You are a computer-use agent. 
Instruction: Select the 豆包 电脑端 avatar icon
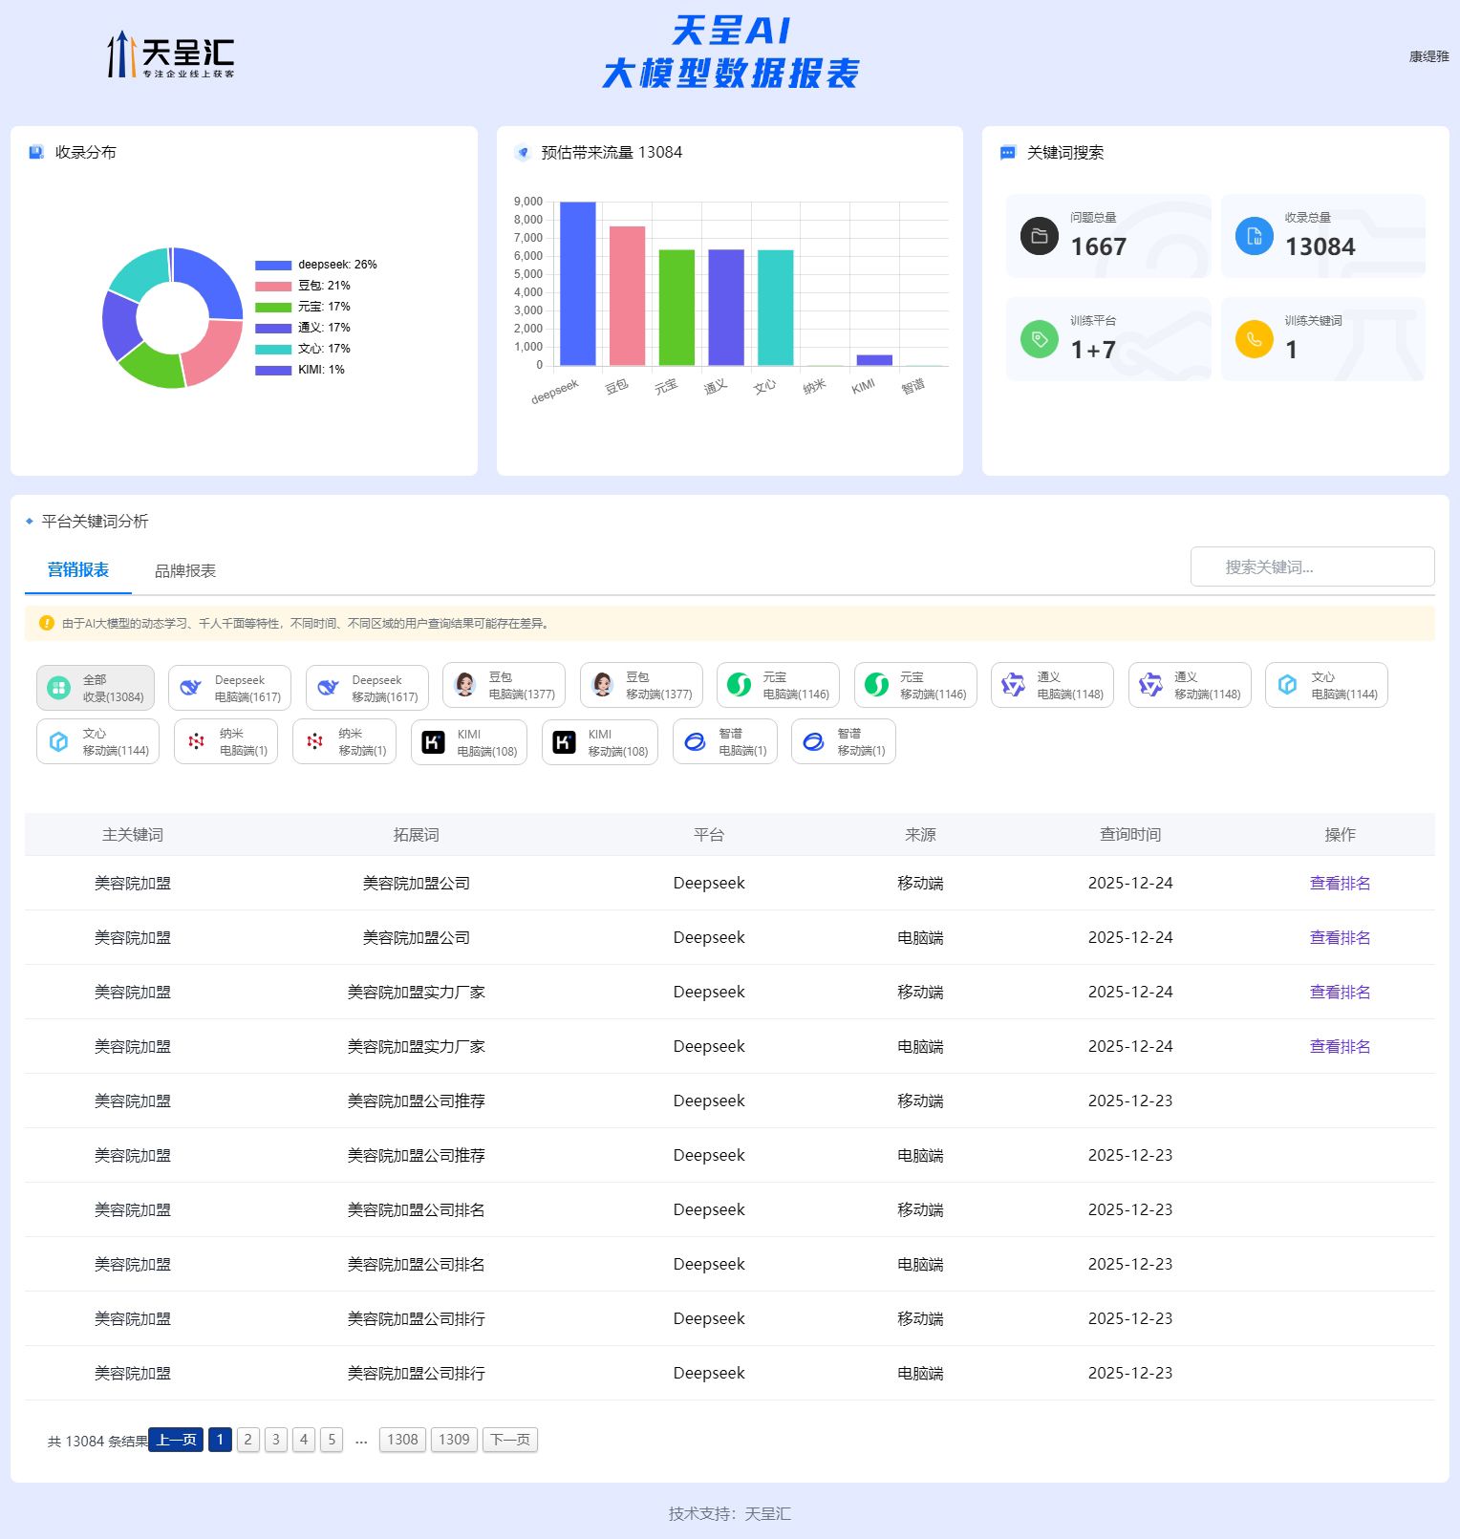(465, 685)
